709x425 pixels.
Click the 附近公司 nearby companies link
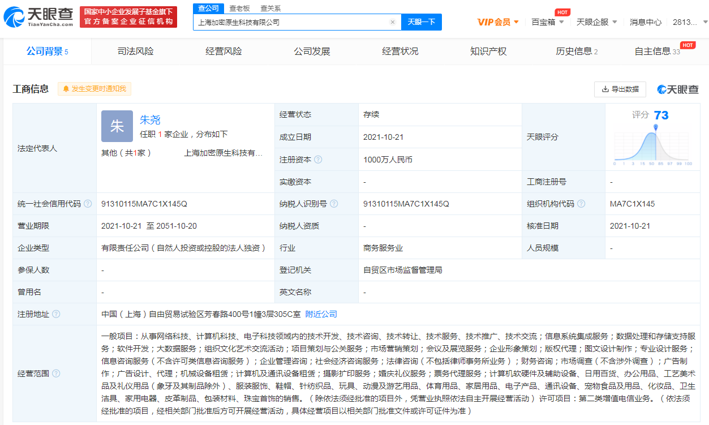pos(321,314)
